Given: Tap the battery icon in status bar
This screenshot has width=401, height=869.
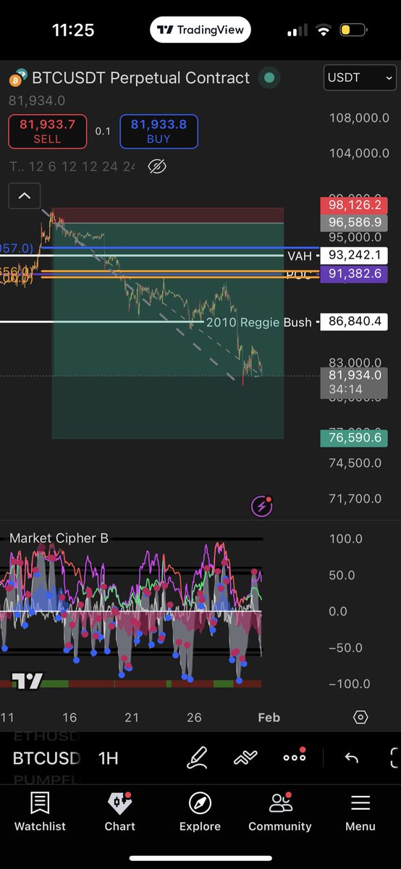Looking at the screenshot, I should (353, 30).
